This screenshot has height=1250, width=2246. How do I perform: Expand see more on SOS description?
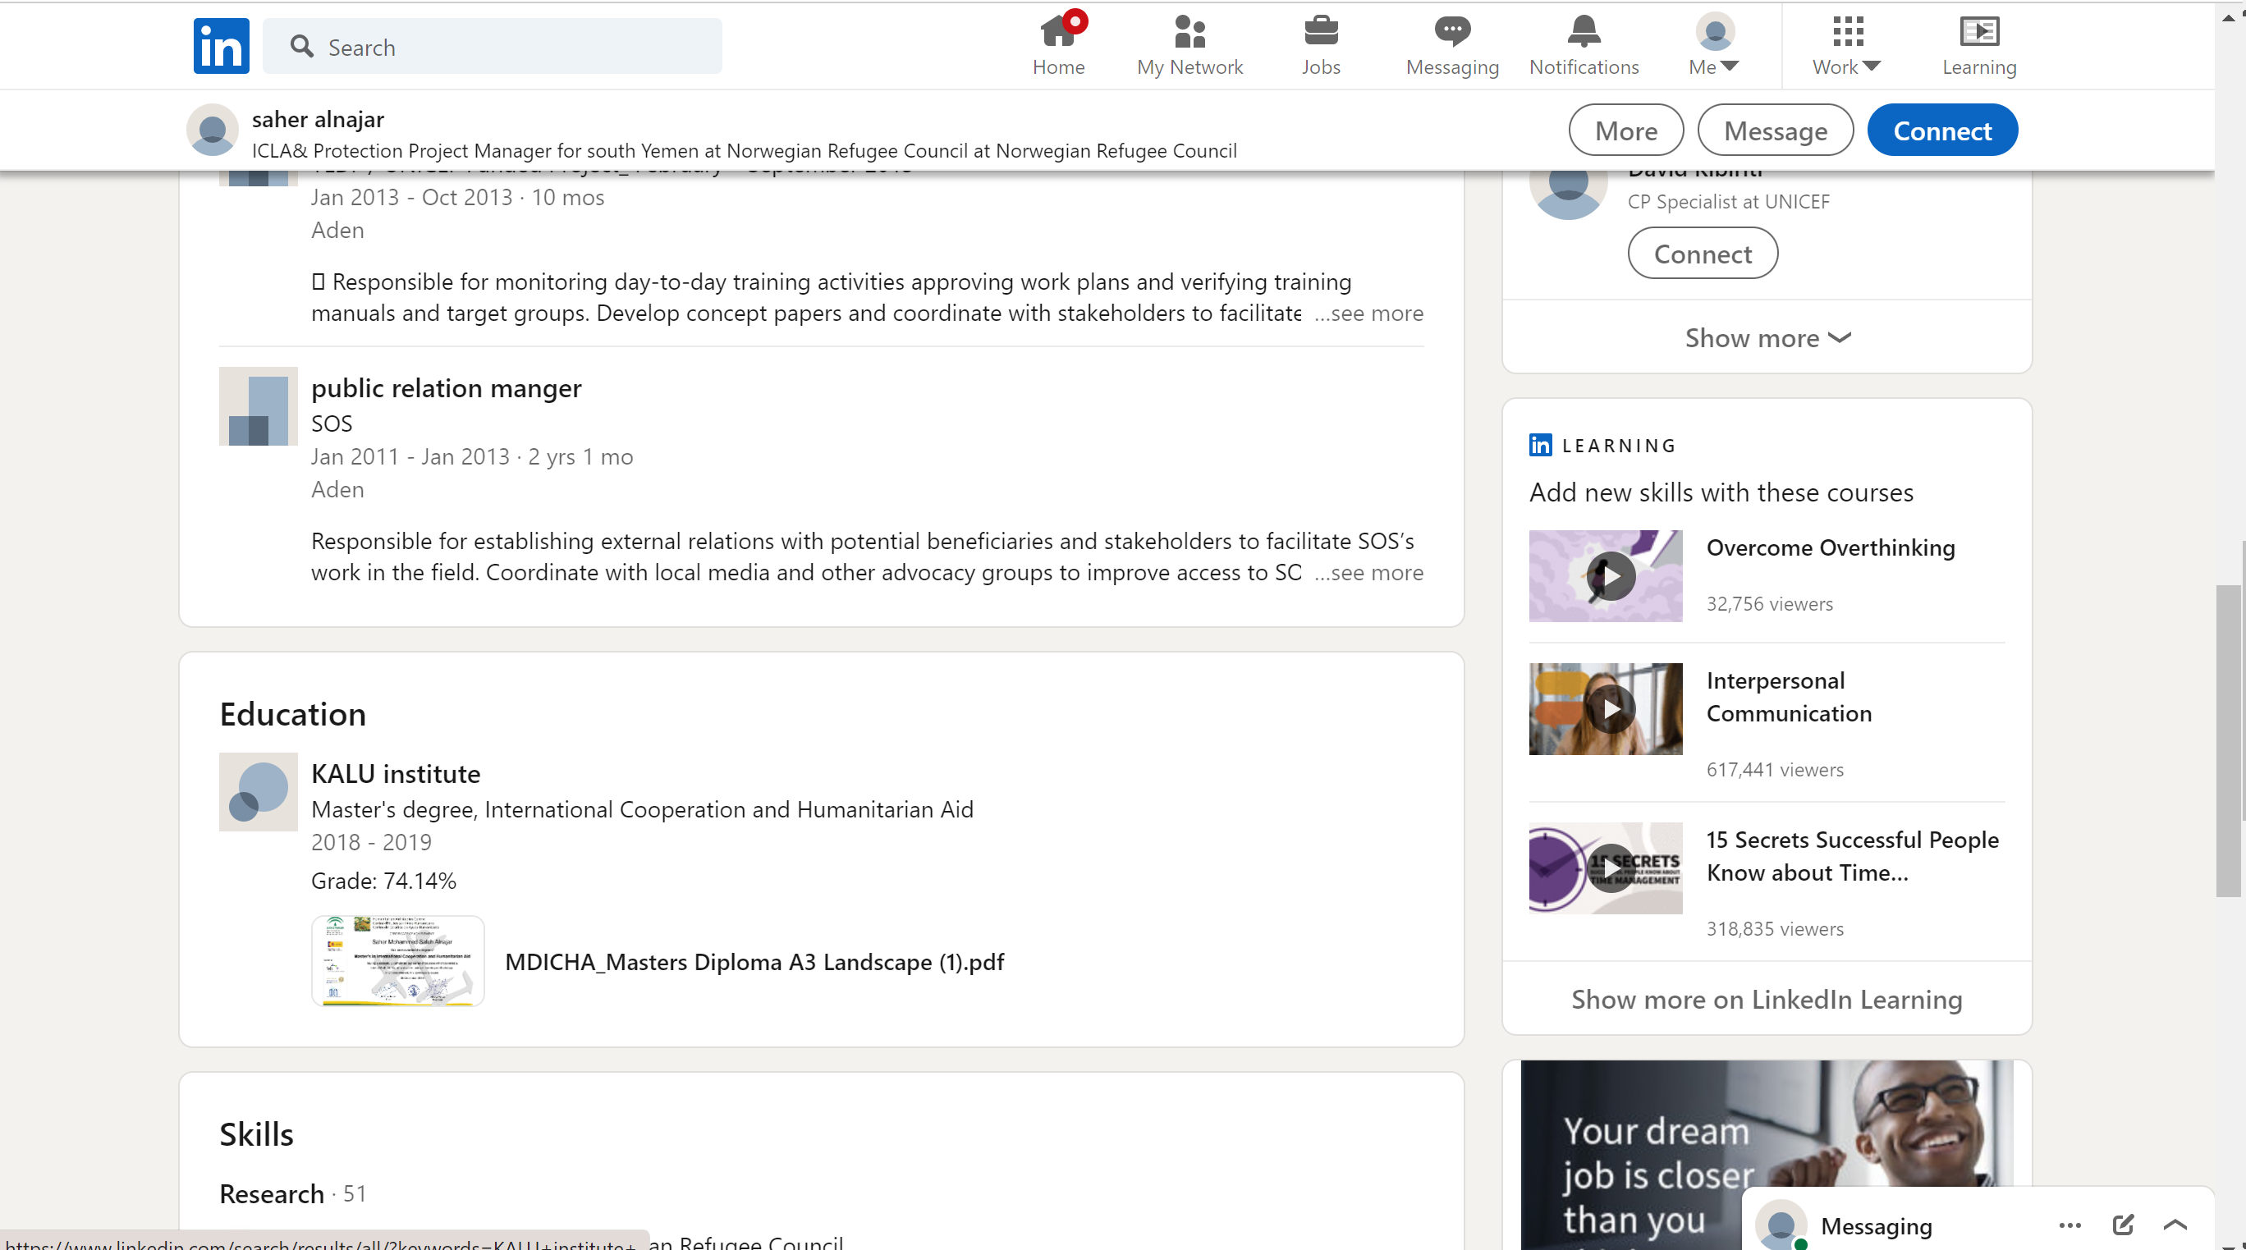[1369, 573]
